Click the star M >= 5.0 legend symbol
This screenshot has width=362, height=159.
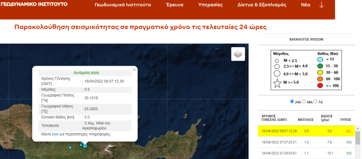tap(277, 83)
